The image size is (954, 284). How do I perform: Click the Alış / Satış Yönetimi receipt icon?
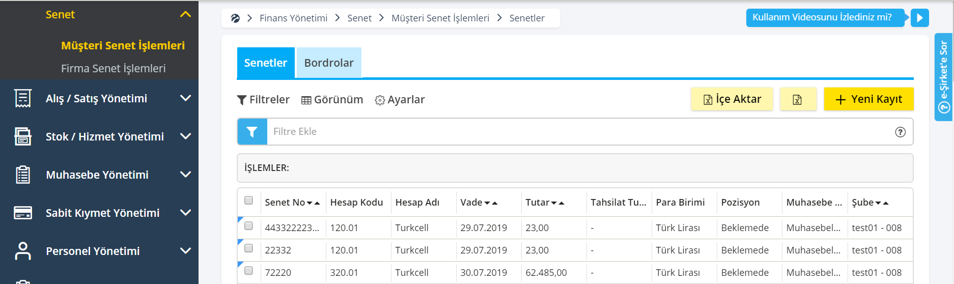click(23, 98)
